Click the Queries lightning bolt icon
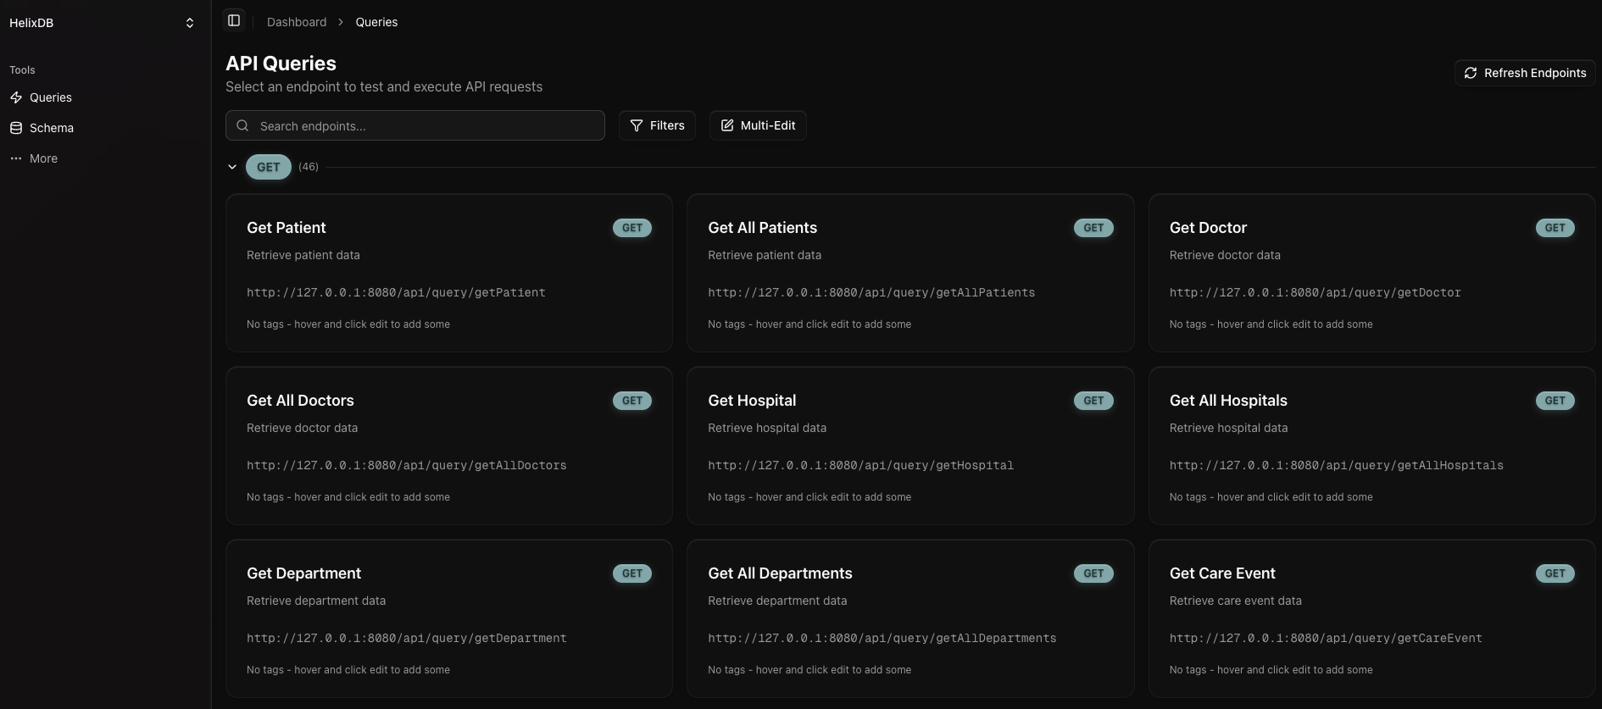Image resolution: width=1602 pixels, height=709 pixels. 16,97
